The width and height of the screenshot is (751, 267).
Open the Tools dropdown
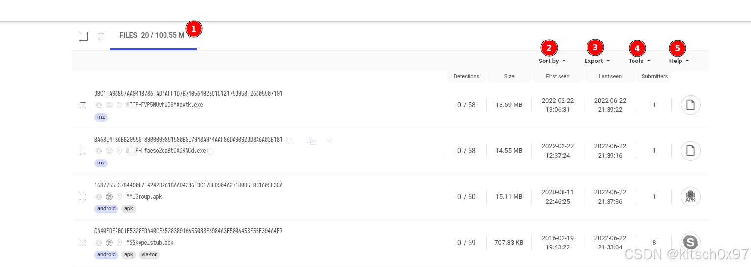click(x=639, y=61)
